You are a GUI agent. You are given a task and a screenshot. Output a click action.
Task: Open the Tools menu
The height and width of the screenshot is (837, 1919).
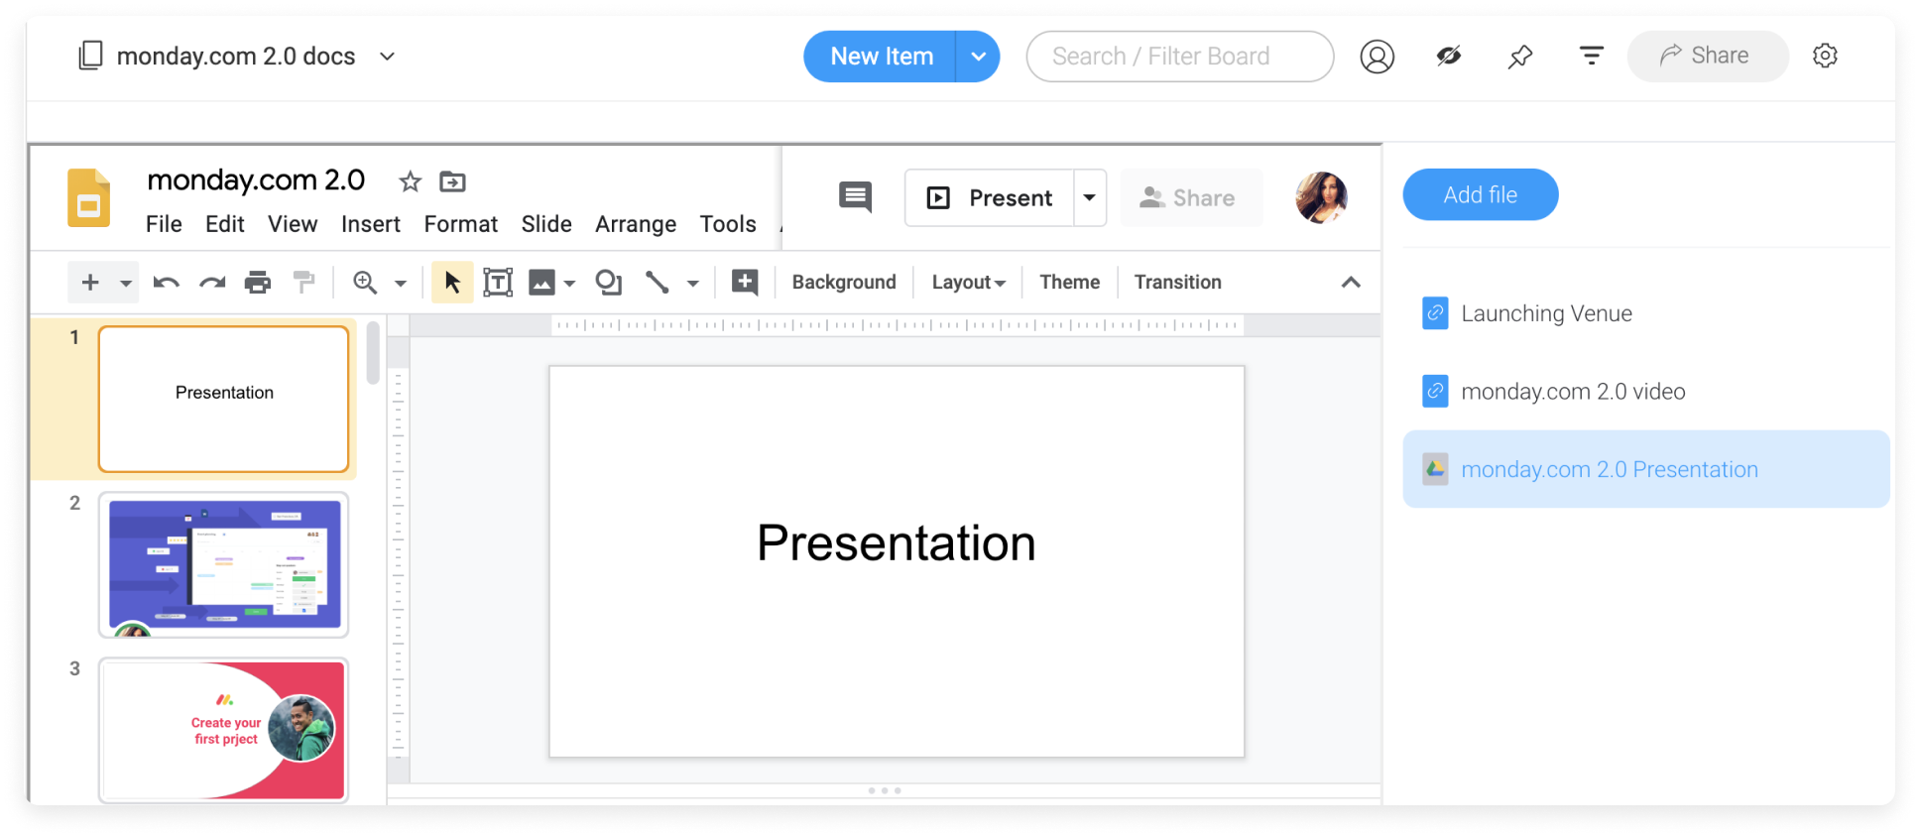point(728,224)
